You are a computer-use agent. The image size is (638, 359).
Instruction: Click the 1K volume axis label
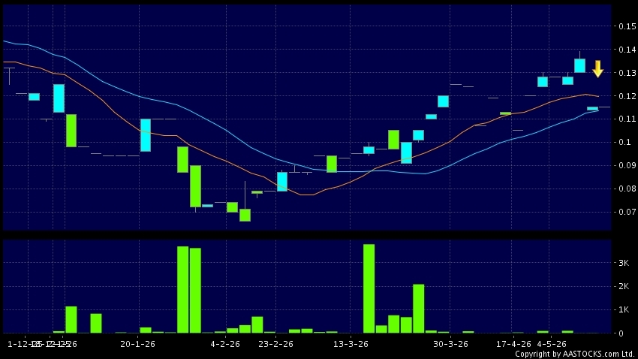pyautogui.click(x=623, y=309)
